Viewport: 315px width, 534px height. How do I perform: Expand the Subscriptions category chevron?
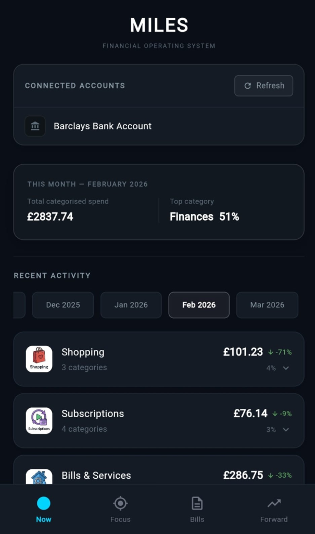[285, 430]
